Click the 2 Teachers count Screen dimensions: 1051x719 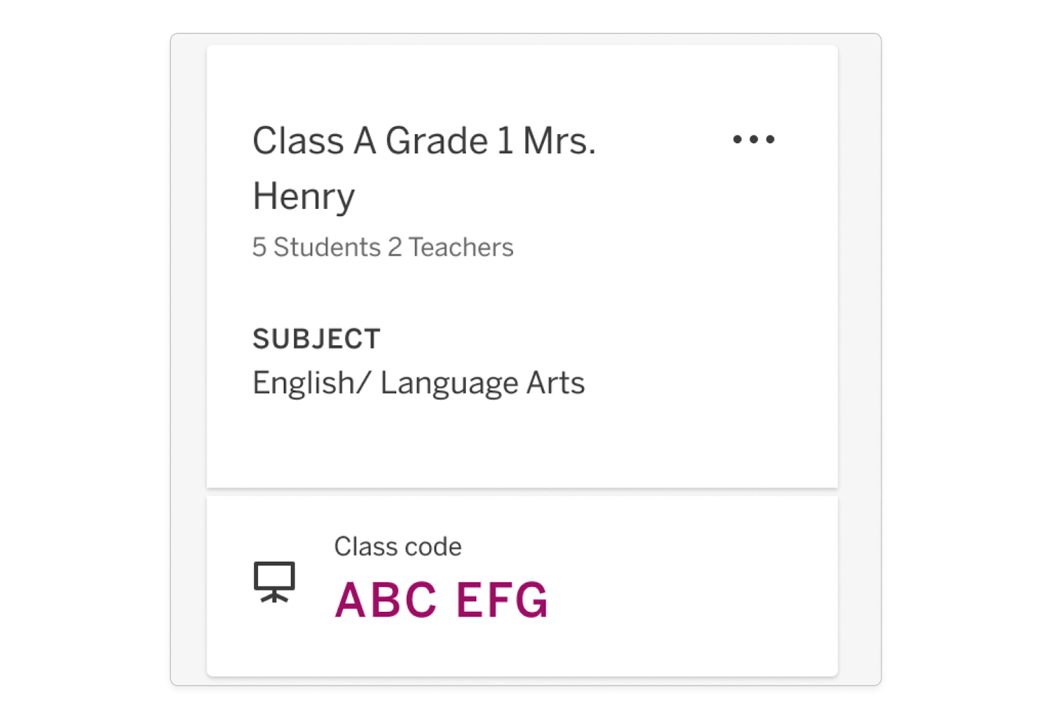tap(451, 247)
